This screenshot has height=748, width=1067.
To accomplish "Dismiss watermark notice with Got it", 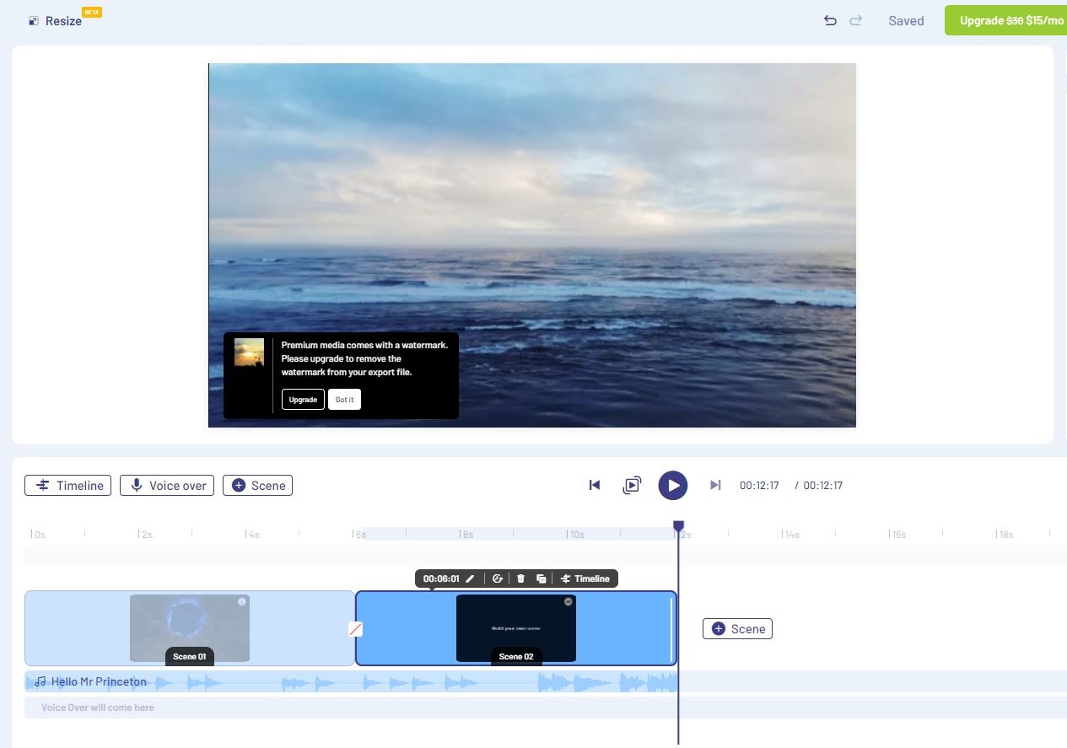I will (344, 399).
